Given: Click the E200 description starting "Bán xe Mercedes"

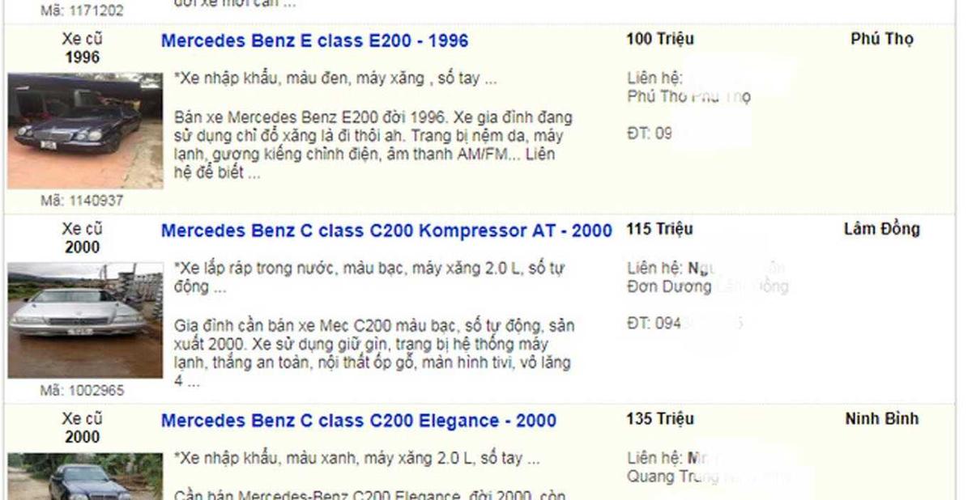Looking at the screenshot, I should click(373, 145).
